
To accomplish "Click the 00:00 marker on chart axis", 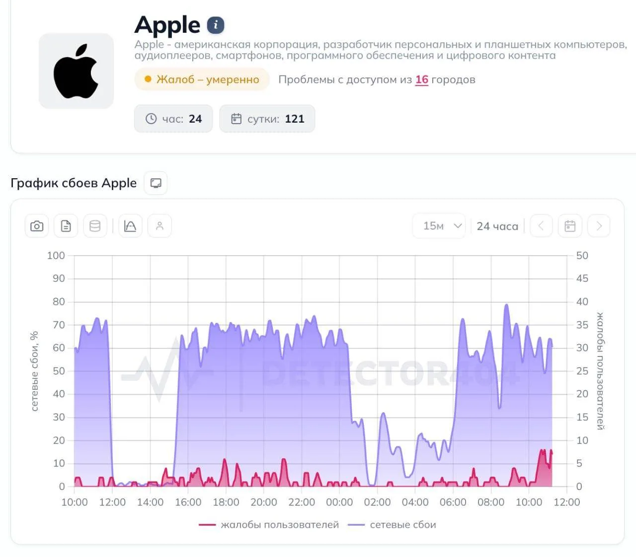I will click(339, 502).
